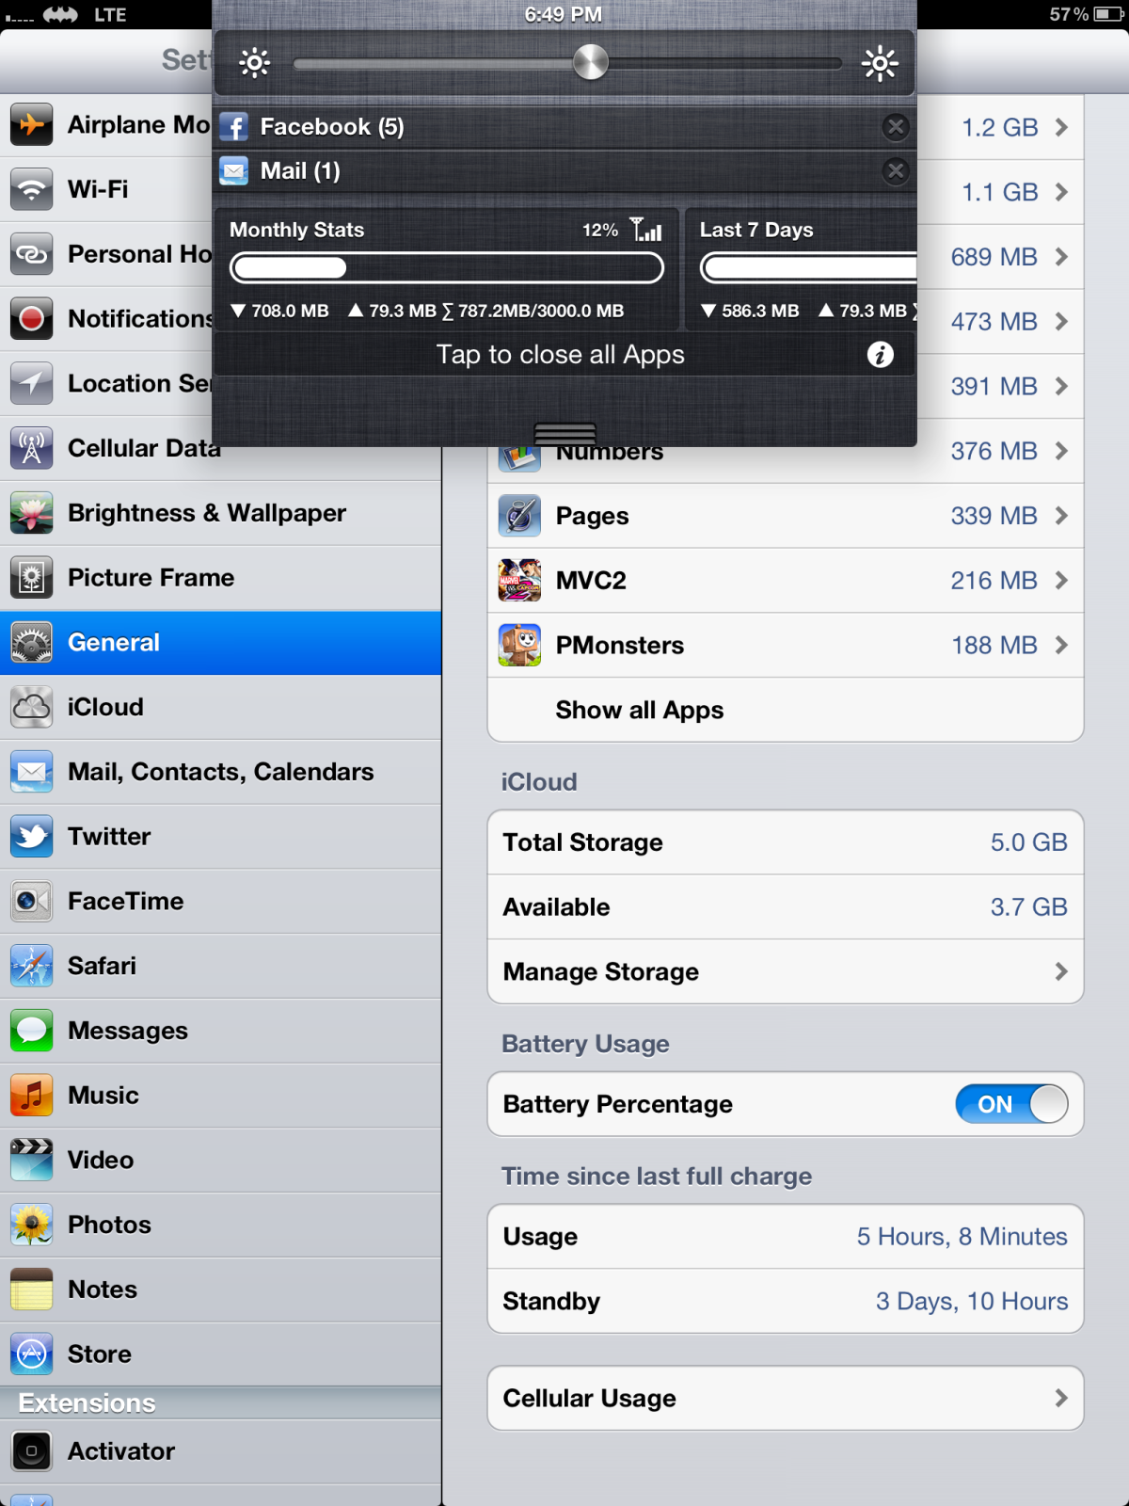Tap the Store App Store icon
This screenshot has width=1129, height=1506.
[32, 1354]
